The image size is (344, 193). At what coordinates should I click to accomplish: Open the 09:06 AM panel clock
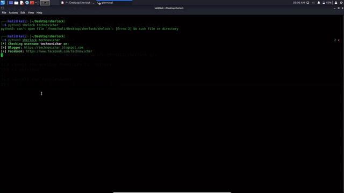click(299, 3)
